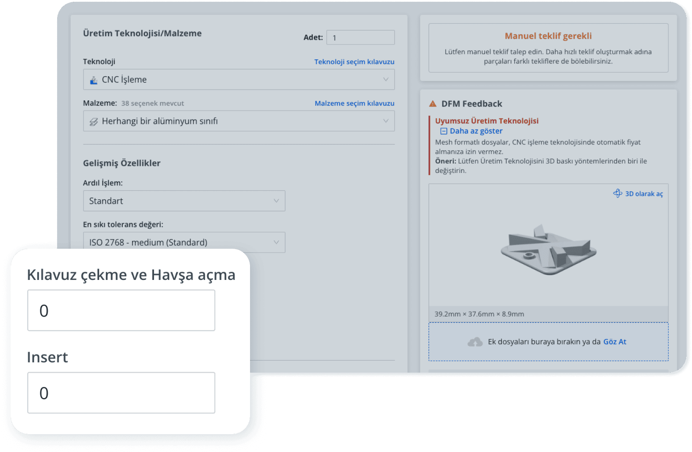Focus the Adet quantity field
Viewport: 692px width, 452px height.
tap(360, 37)
